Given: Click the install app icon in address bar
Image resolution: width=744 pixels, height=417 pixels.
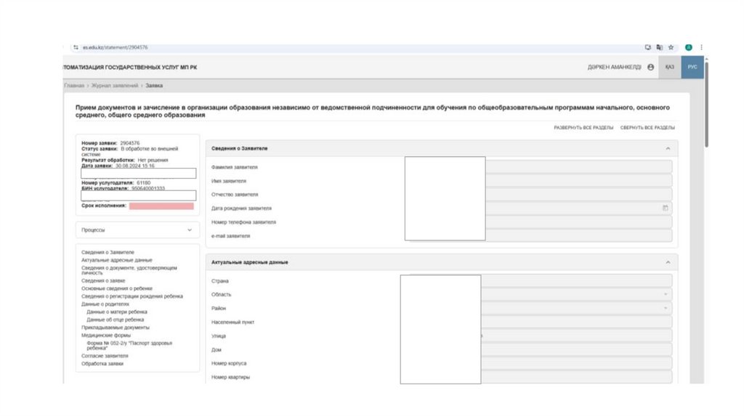Looking at the screenshot, I should point(647,47).
